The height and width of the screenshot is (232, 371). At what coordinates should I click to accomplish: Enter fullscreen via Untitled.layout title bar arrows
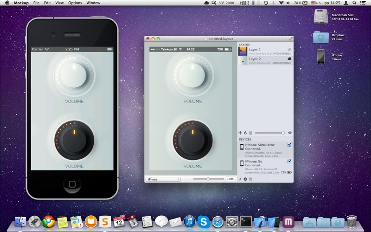coord(290,39)
